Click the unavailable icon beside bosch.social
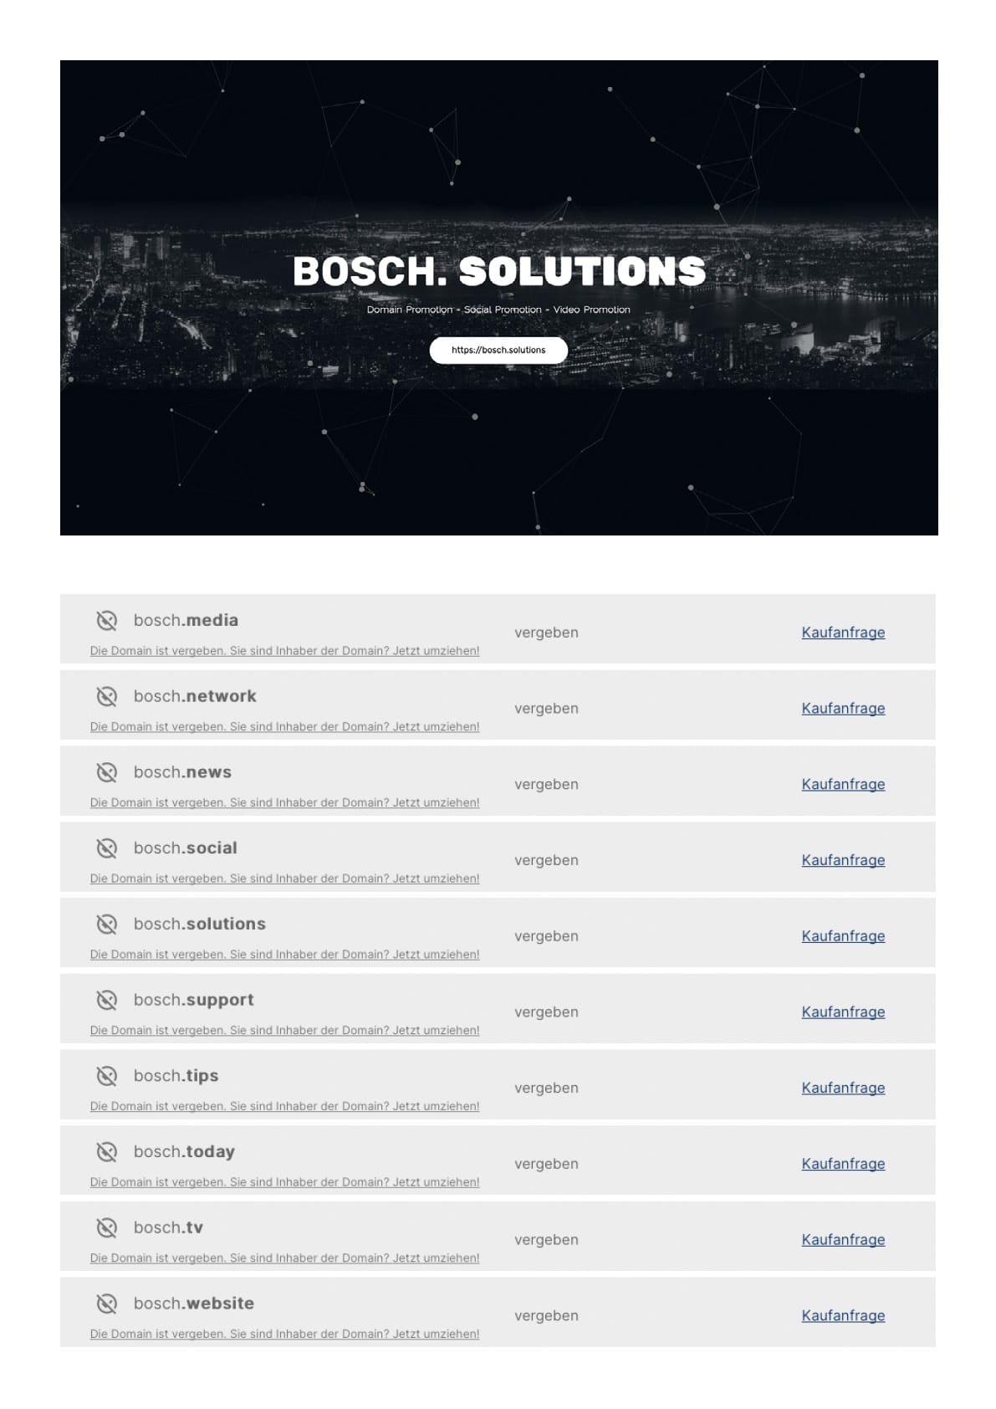The image size is (996, 1409). tap(106, 848)
